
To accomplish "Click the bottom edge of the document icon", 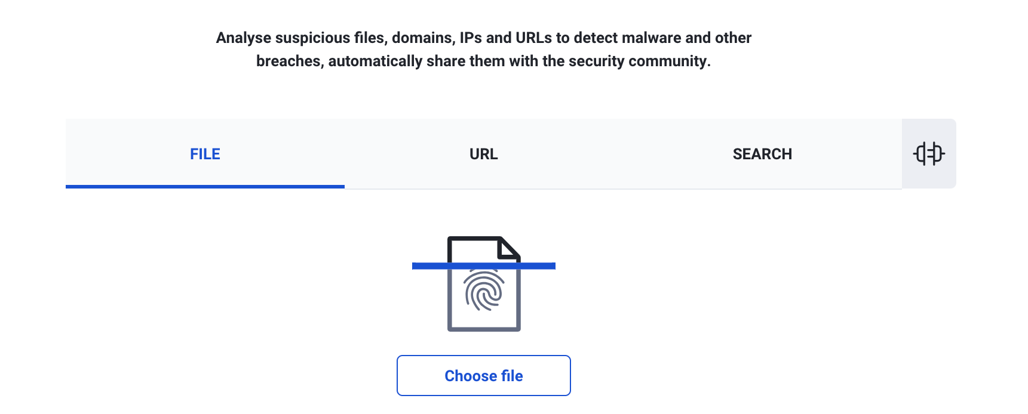I will (484, 329).
